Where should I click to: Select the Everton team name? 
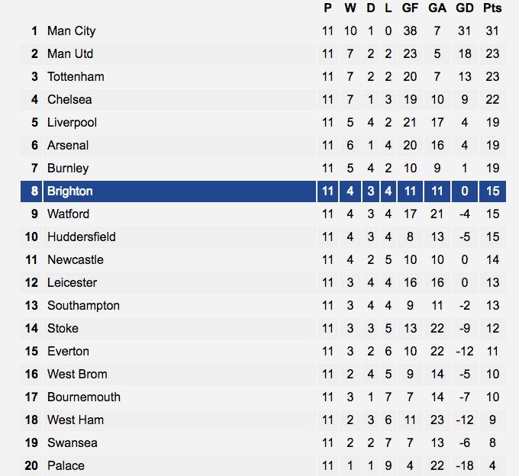(x=68, y=352)
